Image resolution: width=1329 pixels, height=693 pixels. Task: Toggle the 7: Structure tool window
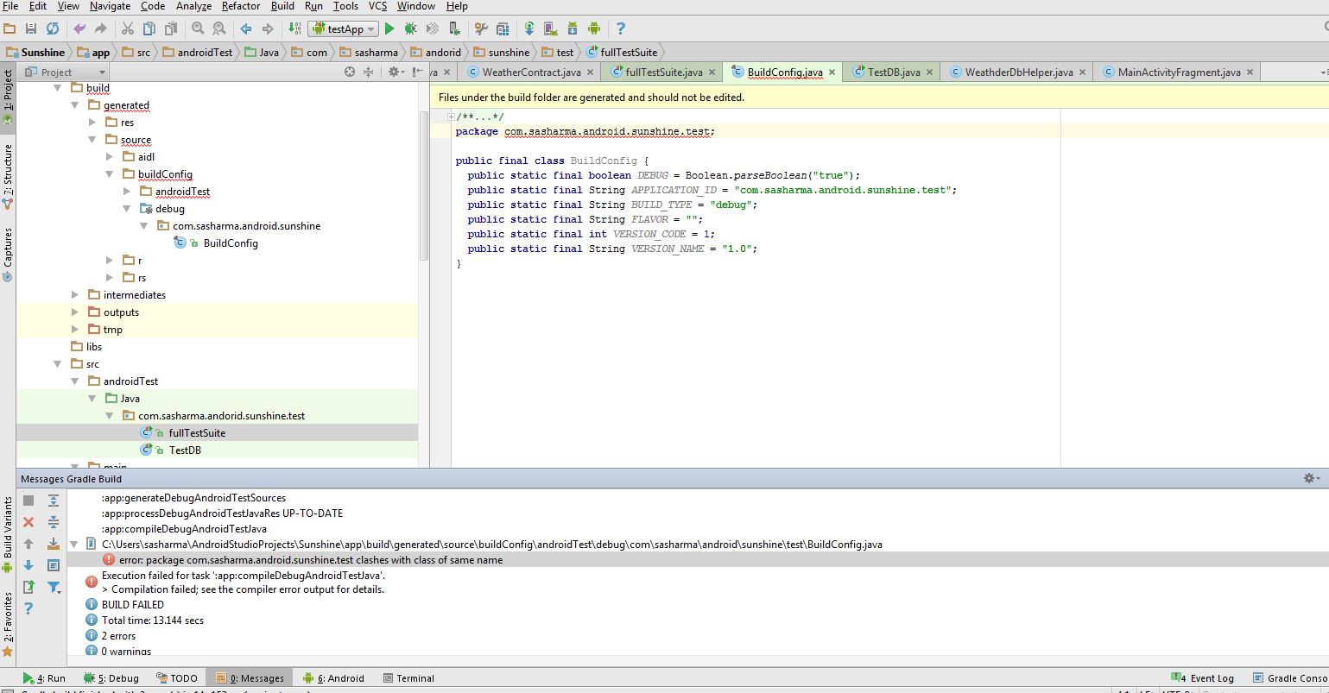[8, 171]
